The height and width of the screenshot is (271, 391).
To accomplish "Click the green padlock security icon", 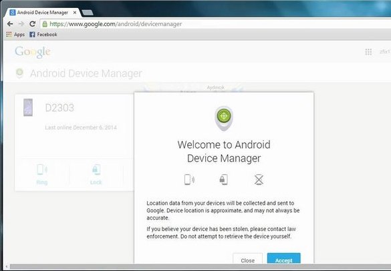I will tap(45, 24).
